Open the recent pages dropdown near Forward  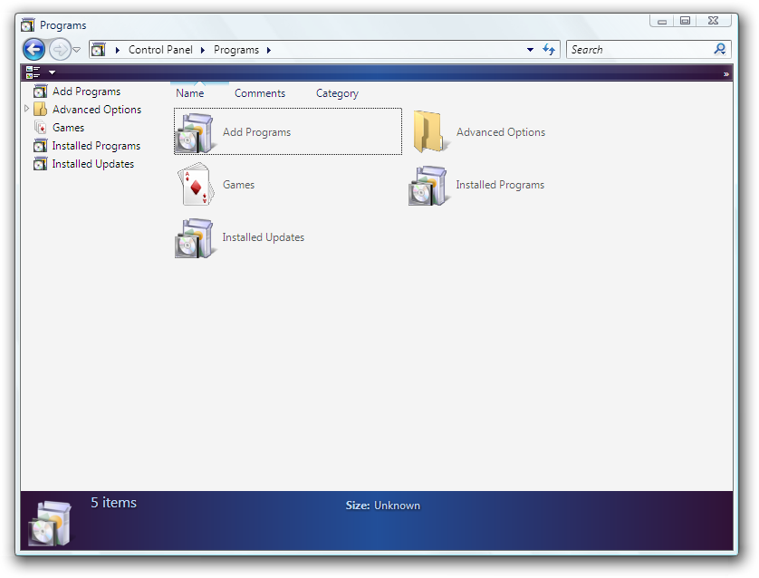tap(77, 50)
